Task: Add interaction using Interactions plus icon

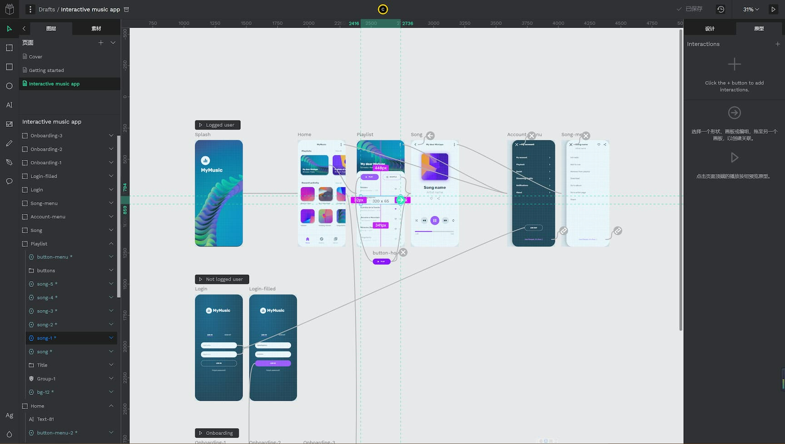Action: tap(778, 44)
